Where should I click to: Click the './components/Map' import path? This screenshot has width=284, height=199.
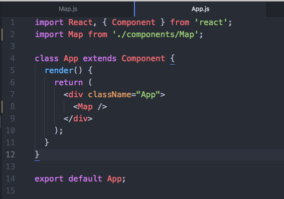tap(156, 35)
